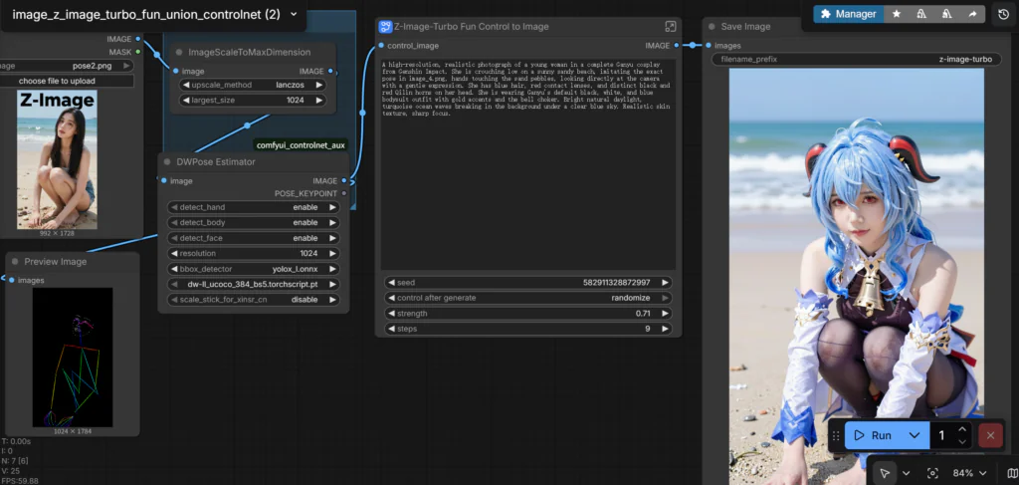Click the filename_prefix input field

coord(856,60)
